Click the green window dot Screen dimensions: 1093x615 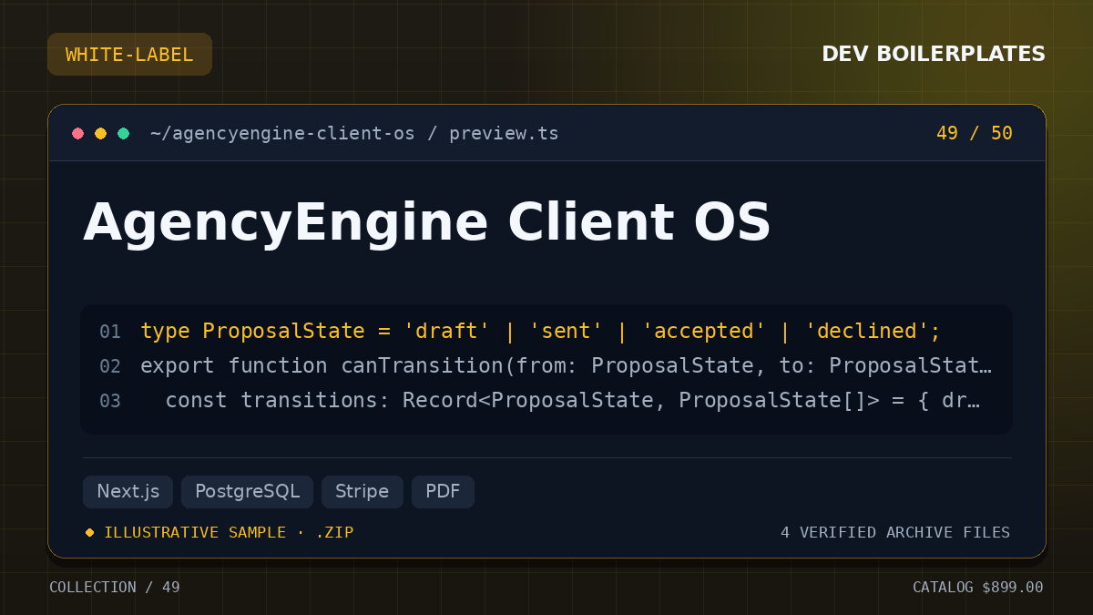point(124,134)
